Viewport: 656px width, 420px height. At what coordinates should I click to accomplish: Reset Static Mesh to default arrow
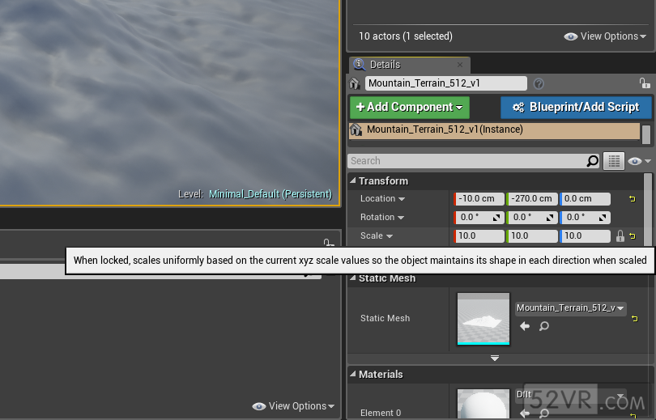(635, 319)
